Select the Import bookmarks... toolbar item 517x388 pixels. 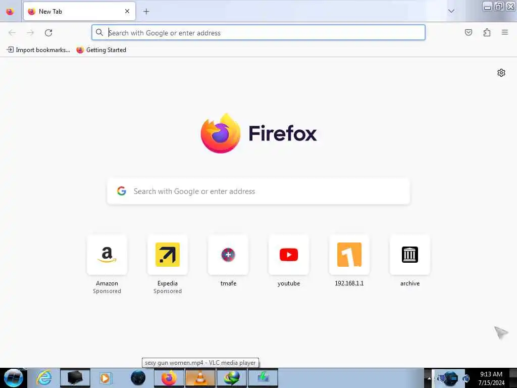click(x=38, y=50)
